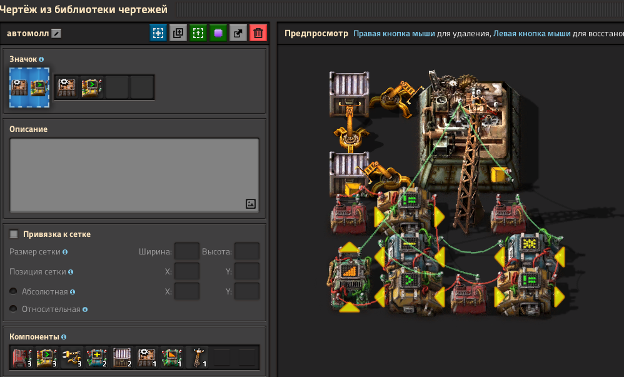Click the blue select new contents button
The image size is (624, 377).
pyautogui.click(x=158, y=33)
